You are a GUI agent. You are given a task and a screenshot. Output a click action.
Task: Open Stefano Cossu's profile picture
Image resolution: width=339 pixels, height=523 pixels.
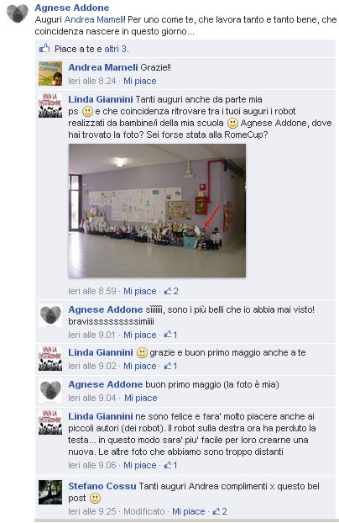click(50, 492)
